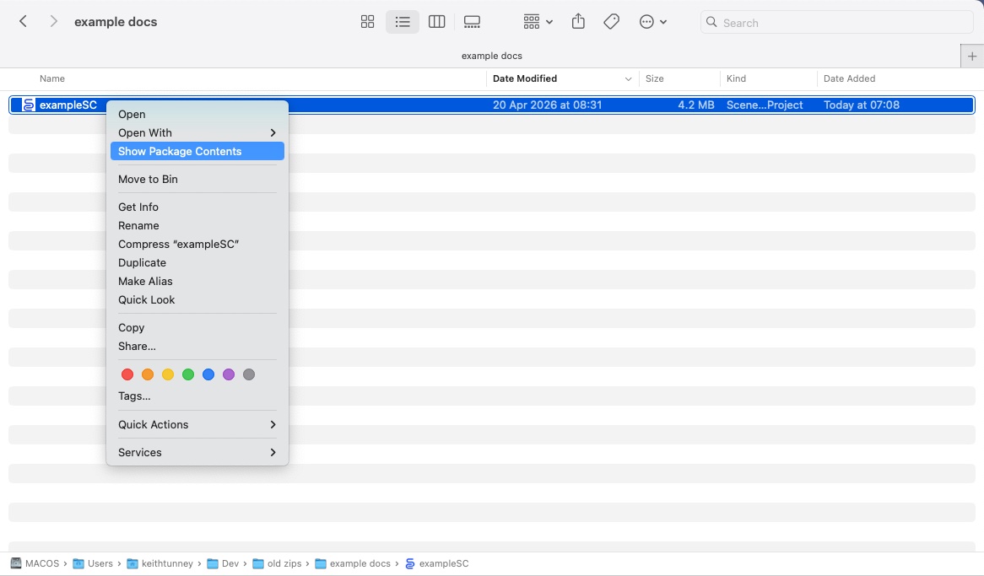This screenshot has width=984, height=576.
Task: Click Today at 07:08 date added
Action: tap(861, 105)
